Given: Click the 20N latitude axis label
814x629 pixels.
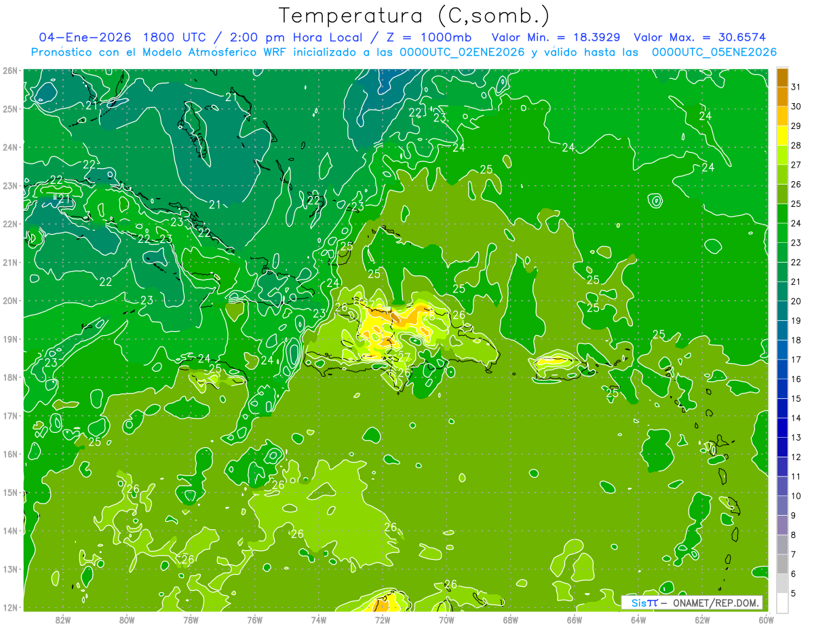Looking at the screenshot, I should [9, 301].
